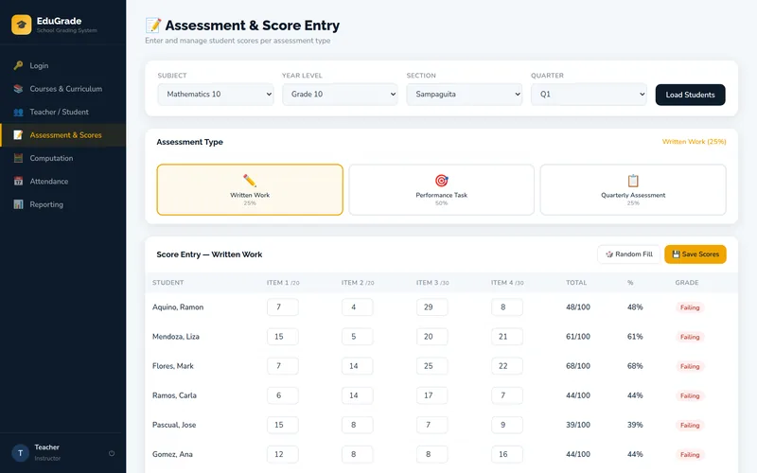Open the Login menu item
This screenshot has width=757, height=473.
point(62,65)
